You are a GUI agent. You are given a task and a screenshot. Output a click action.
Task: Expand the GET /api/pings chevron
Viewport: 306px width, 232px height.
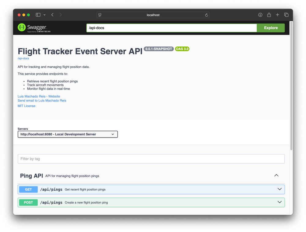279,189
